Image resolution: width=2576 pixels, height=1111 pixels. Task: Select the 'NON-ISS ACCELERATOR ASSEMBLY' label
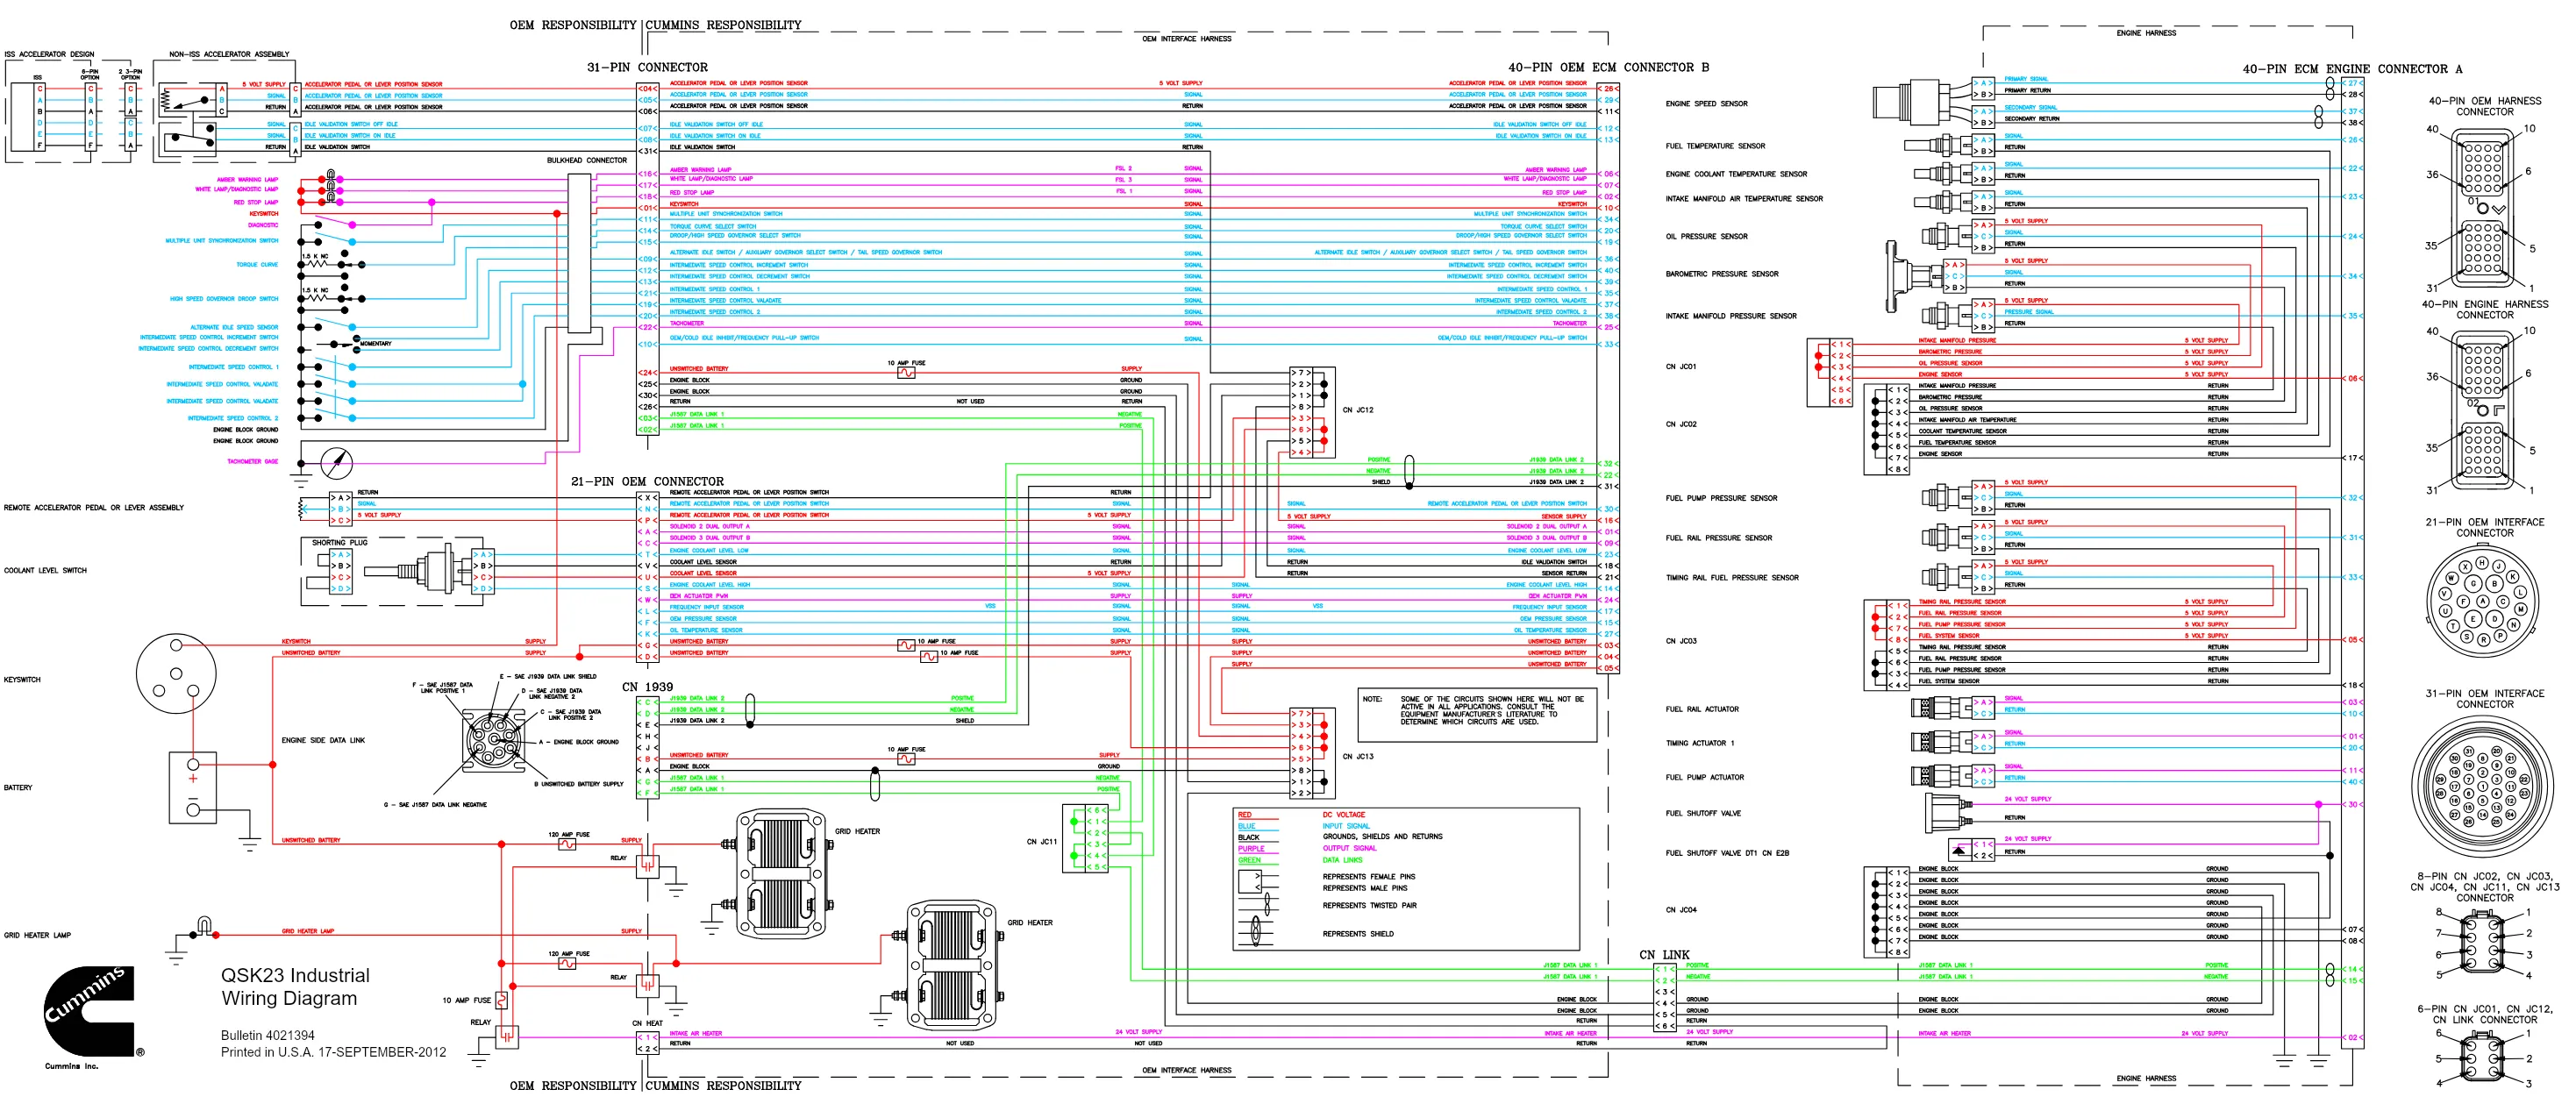[229, 54]
